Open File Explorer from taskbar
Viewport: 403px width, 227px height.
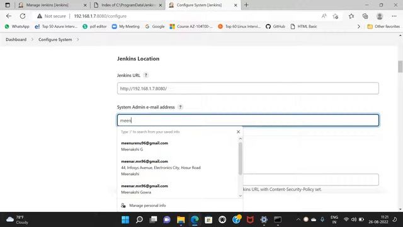181,219
